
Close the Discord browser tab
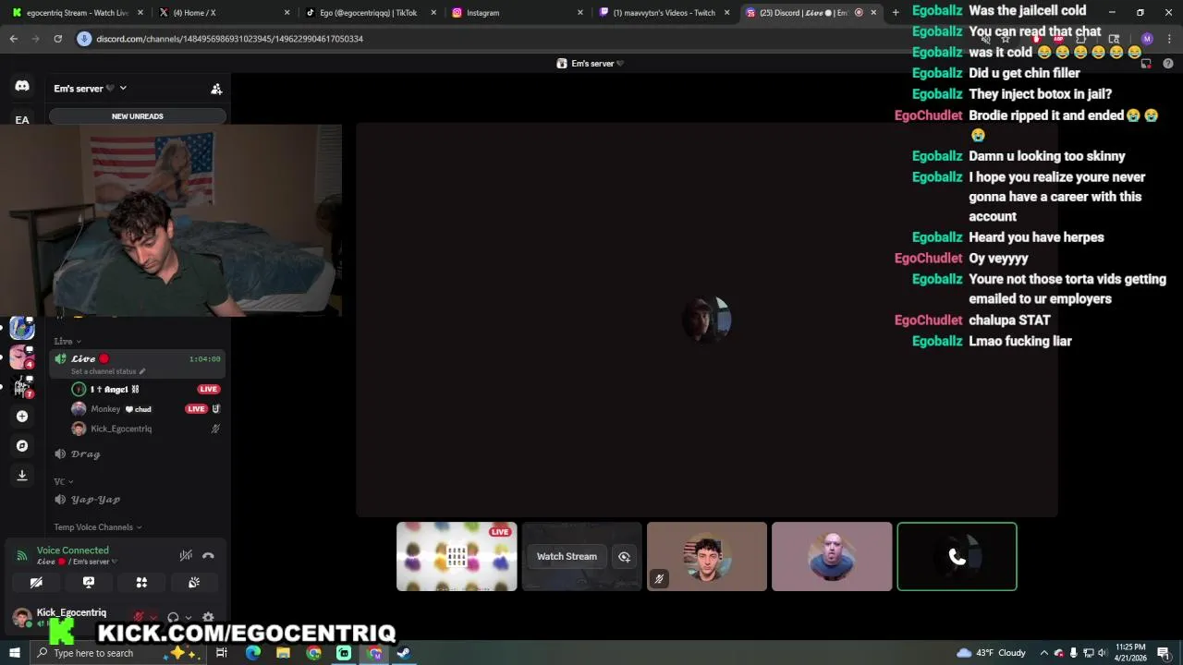click(873, 13)
